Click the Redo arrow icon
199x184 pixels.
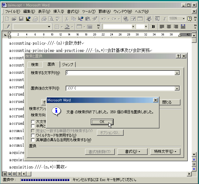point(114,19)
